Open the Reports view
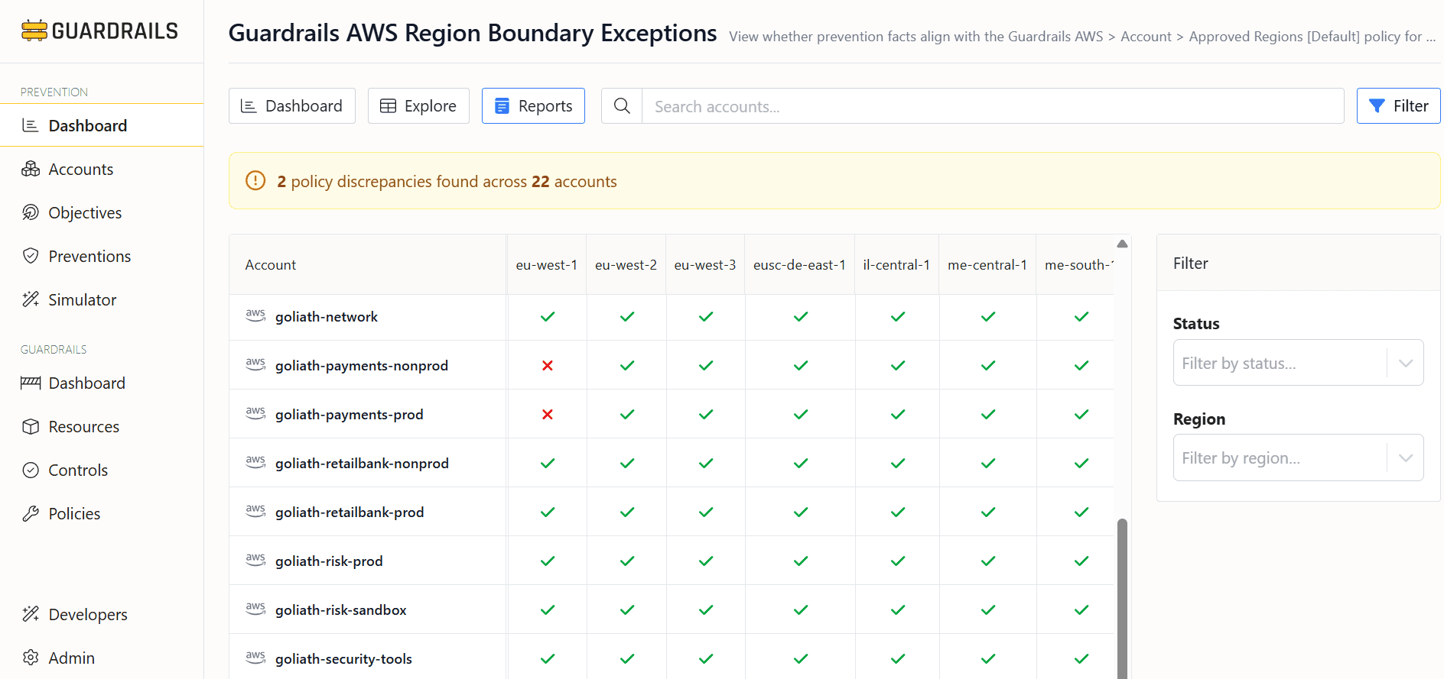The height and width of the screenshot is (679, 1444). point(533,105)
